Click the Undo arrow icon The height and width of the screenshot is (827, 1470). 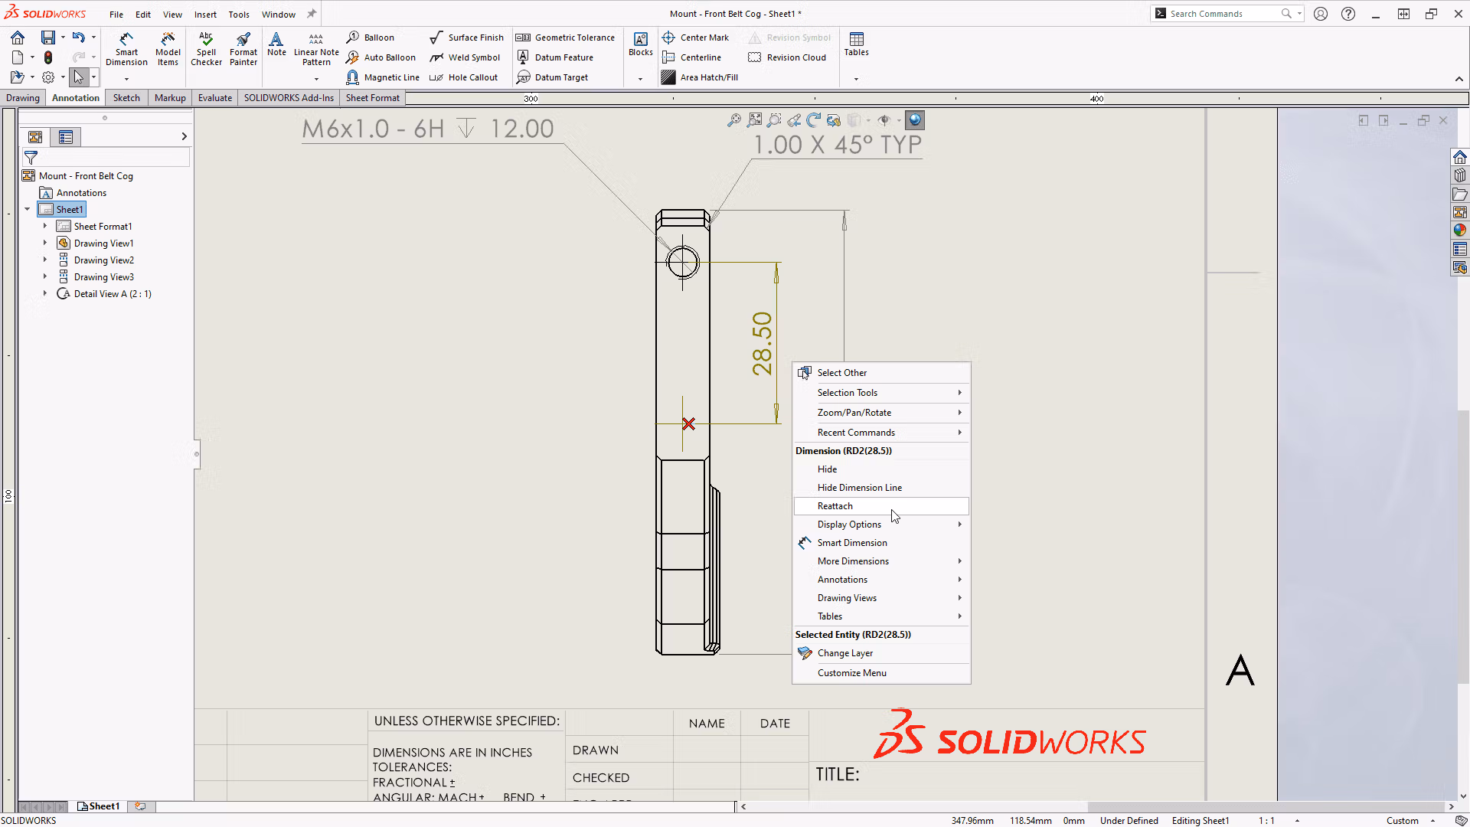click(x=78, y=37)
